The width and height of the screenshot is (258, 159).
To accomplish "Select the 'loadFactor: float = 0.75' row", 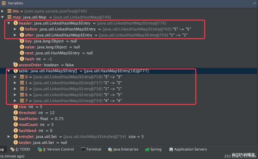I will [129, 118].
